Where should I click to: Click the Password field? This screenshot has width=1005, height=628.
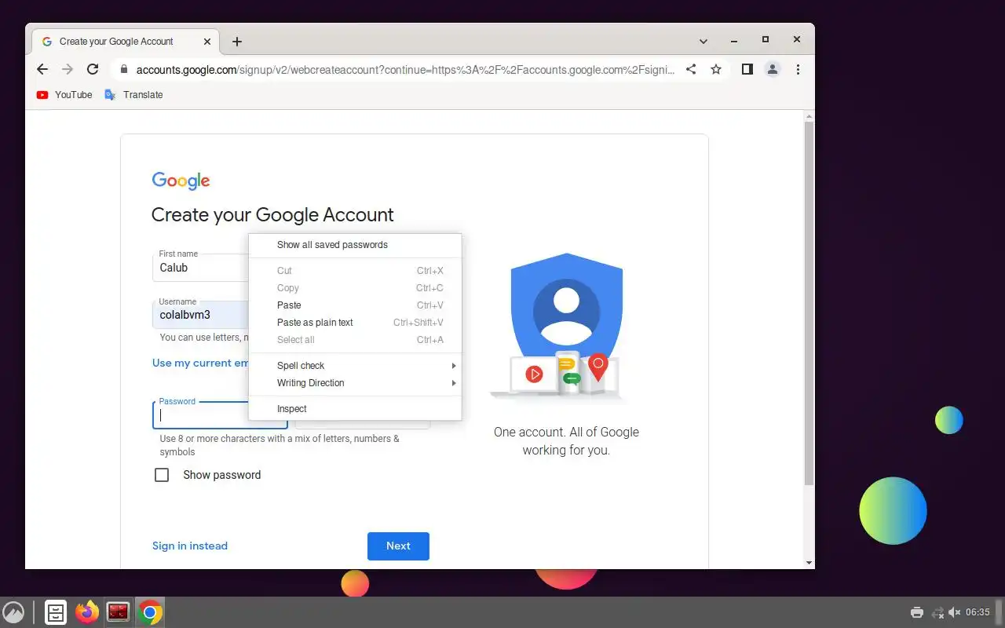pos(220,415)
